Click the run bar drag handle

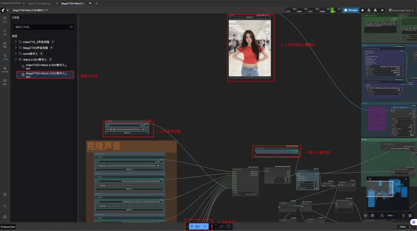pos(187,226)
